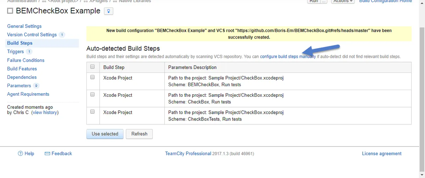Click the Help question mark icon
The image size is (425, 178).
[x=21, y=154]
